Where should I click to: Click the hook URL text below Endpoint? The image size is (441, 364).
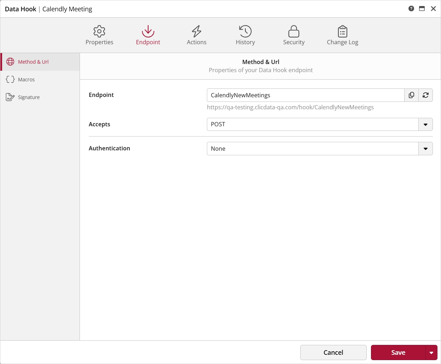point(290,107)
